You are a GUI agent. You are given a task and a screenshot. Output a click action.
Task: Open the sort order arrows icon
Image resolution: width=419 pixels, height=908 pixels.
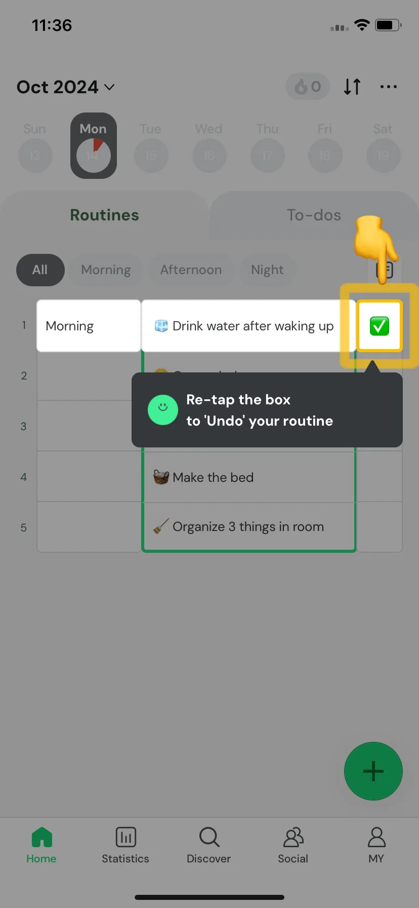click(x=352, y=87)
